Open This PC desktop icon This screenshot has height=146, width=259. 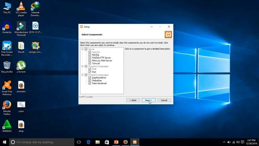pyautogui.click(x=7, y=8)
